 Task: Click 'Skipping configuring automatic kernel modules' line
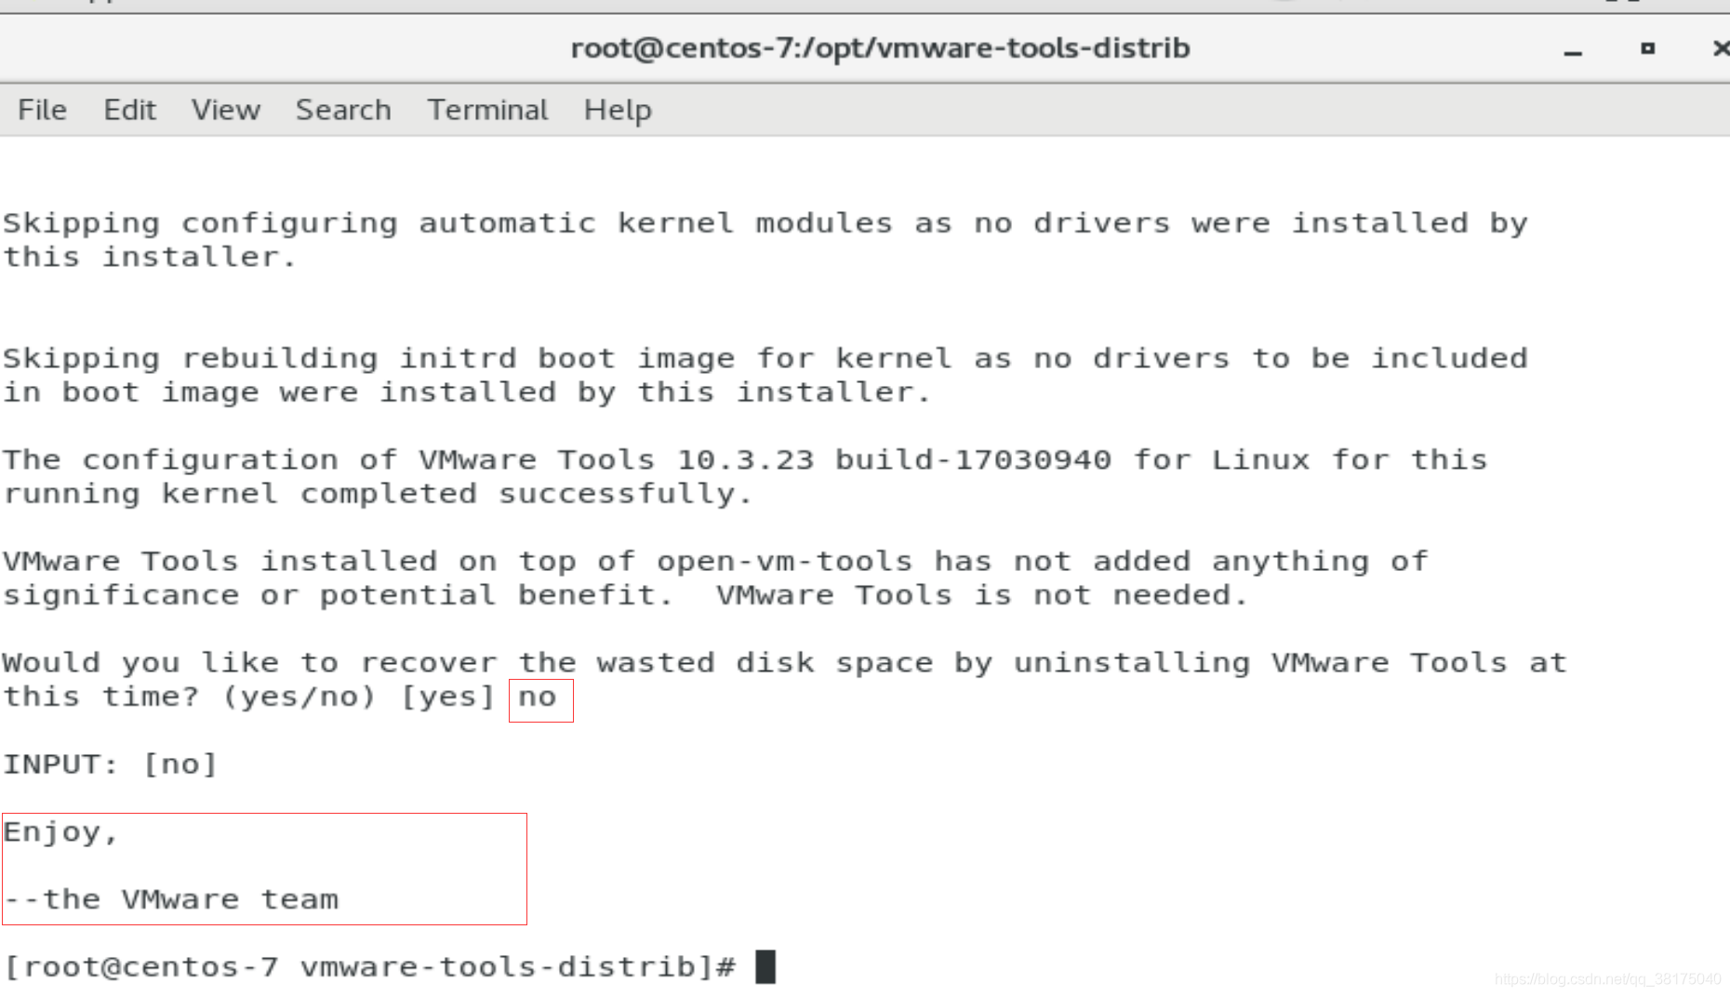click(x=765, y=223)
